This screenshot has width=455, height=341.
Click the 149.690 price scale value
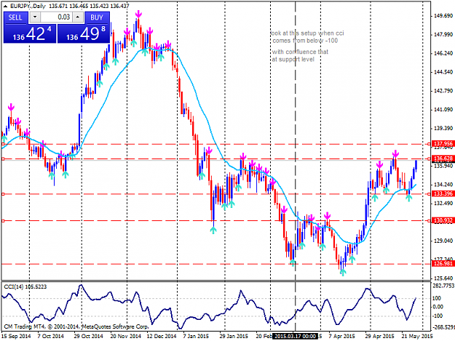coord(443,16)
